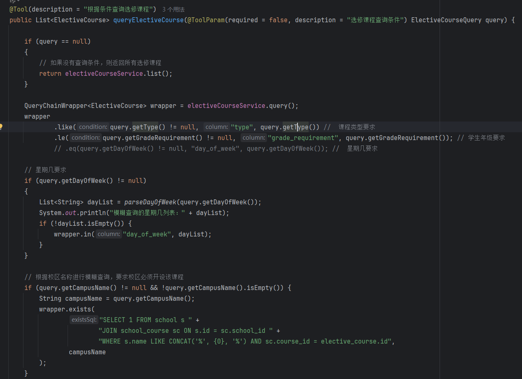The width and height of the screenshot is (522, 379).
Task: Click the list() call on electiveCourseService
Action: 158,73
